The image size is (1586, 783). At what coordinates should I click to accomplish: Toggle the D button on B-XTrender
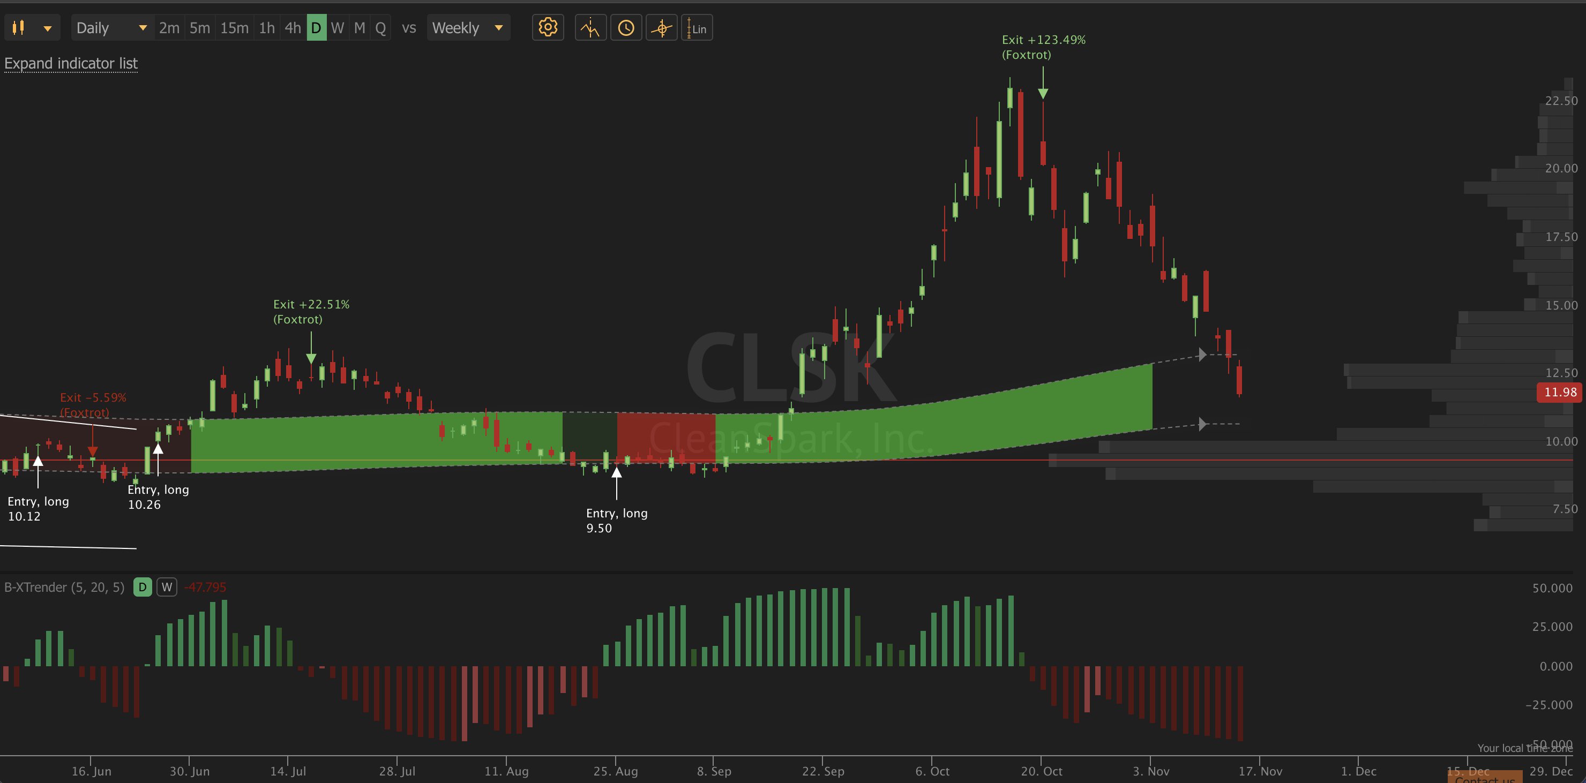142,586
